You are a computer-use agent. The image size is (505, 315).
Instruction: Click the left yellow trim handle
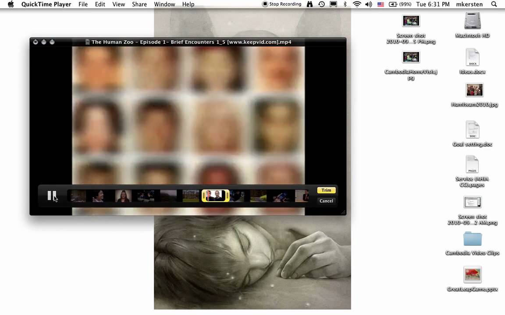click(x=204, y=196)
